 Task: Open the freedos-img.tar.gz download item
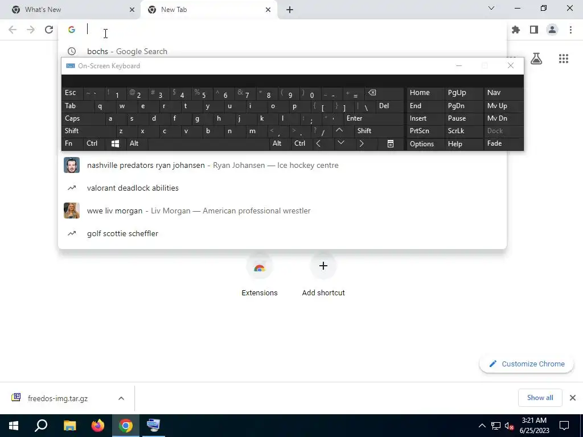click(58, 398)
